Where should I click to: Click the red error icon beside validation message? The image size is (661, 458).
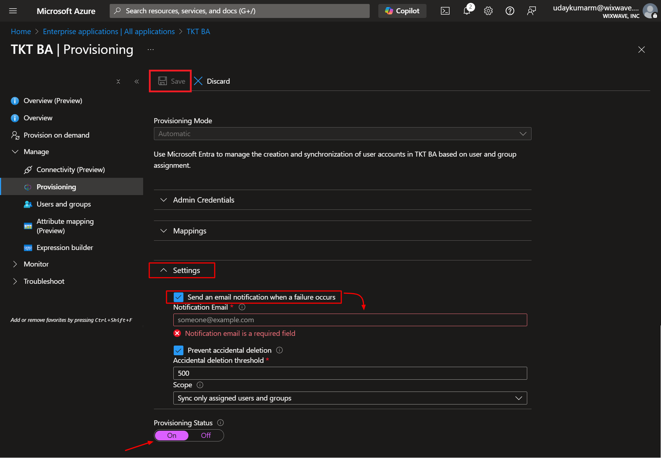coord(177,333)
